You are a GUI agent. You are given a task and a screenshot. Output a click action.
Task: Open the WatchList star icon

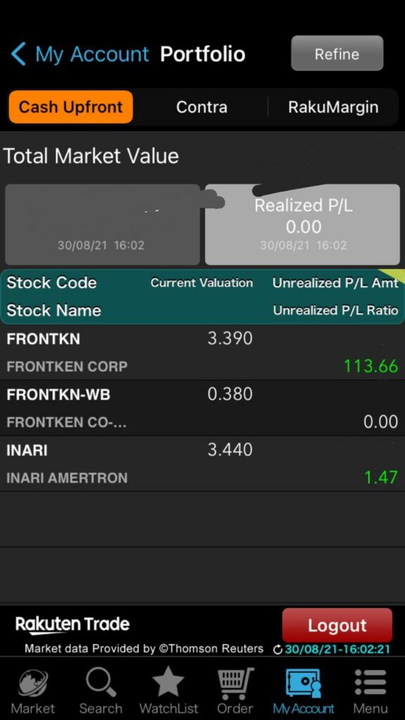coord(168,682)
